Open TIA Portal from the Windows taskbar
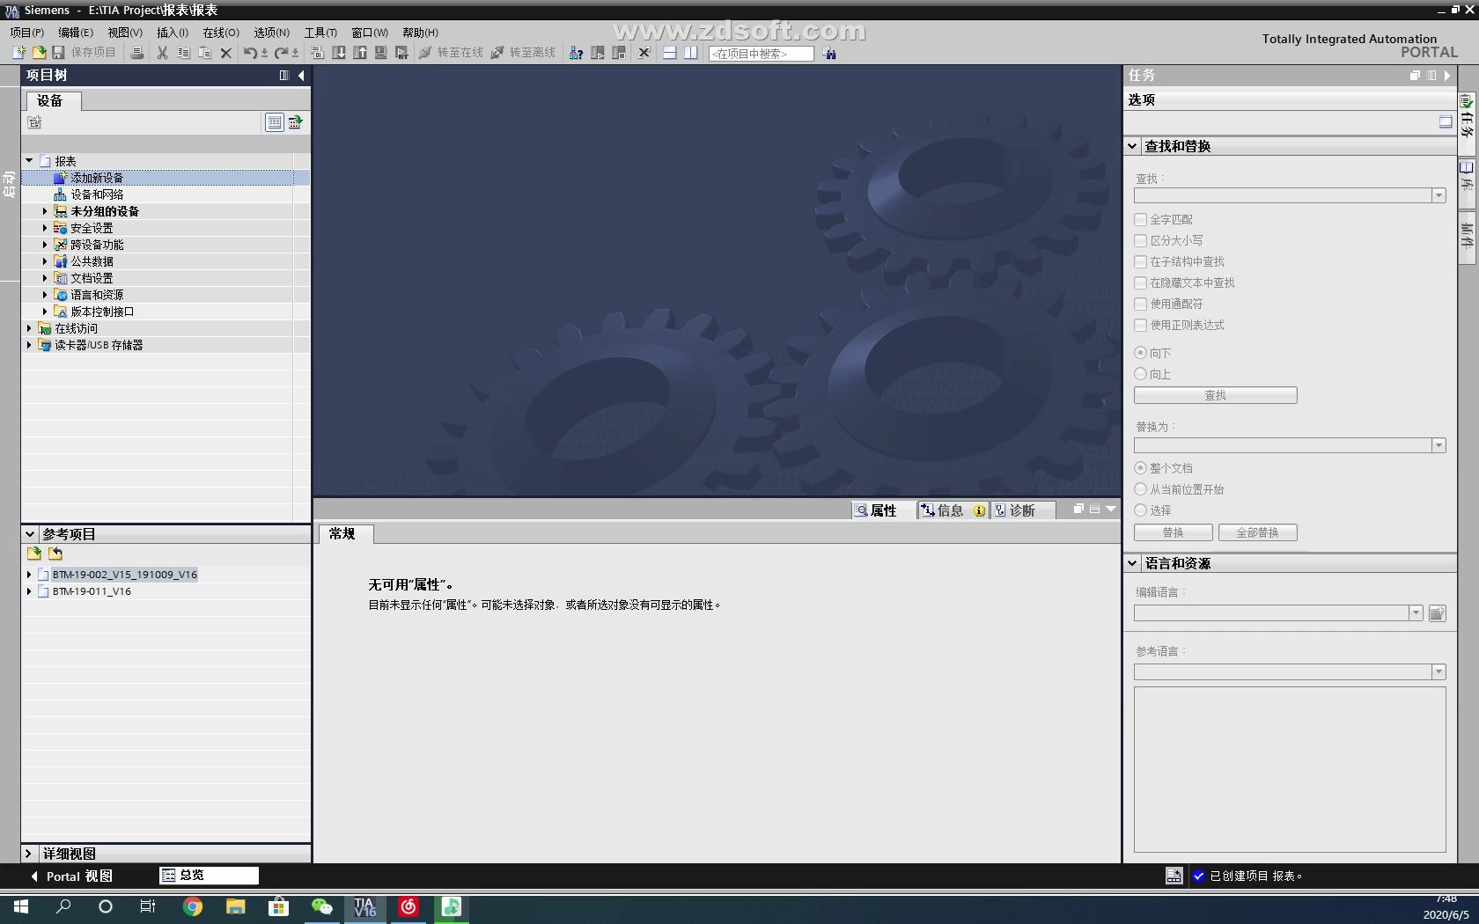 pos(364,907)
